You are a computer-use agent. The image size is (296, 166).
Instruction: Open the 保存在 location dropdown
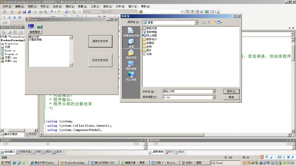tap(196, 22)
